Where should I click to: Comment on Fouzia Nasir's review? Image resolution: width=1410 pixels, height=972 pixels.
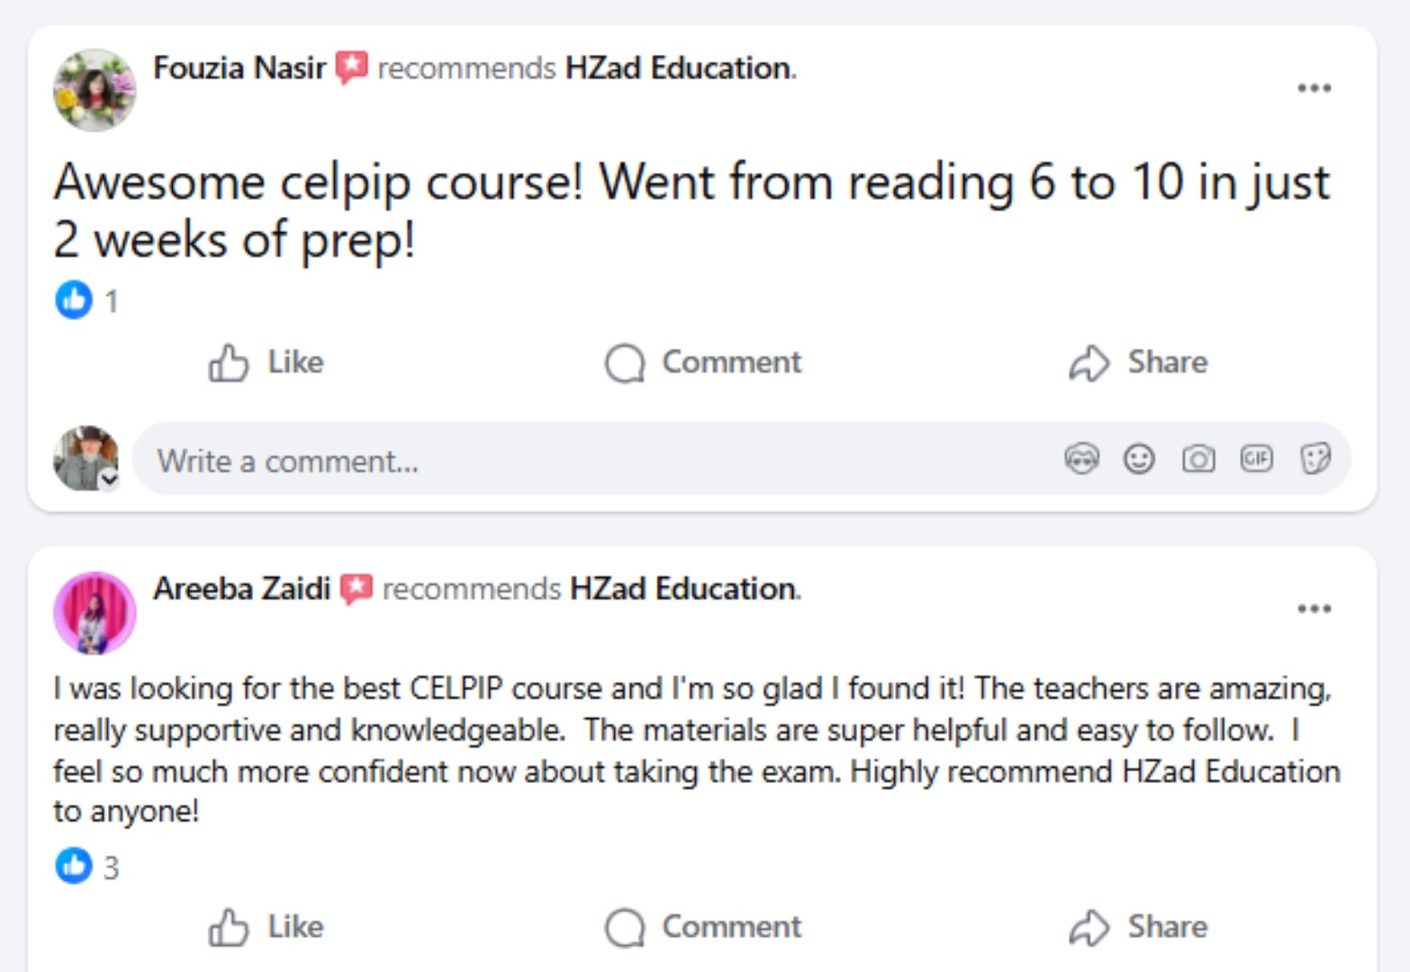(x=703, y=363)
